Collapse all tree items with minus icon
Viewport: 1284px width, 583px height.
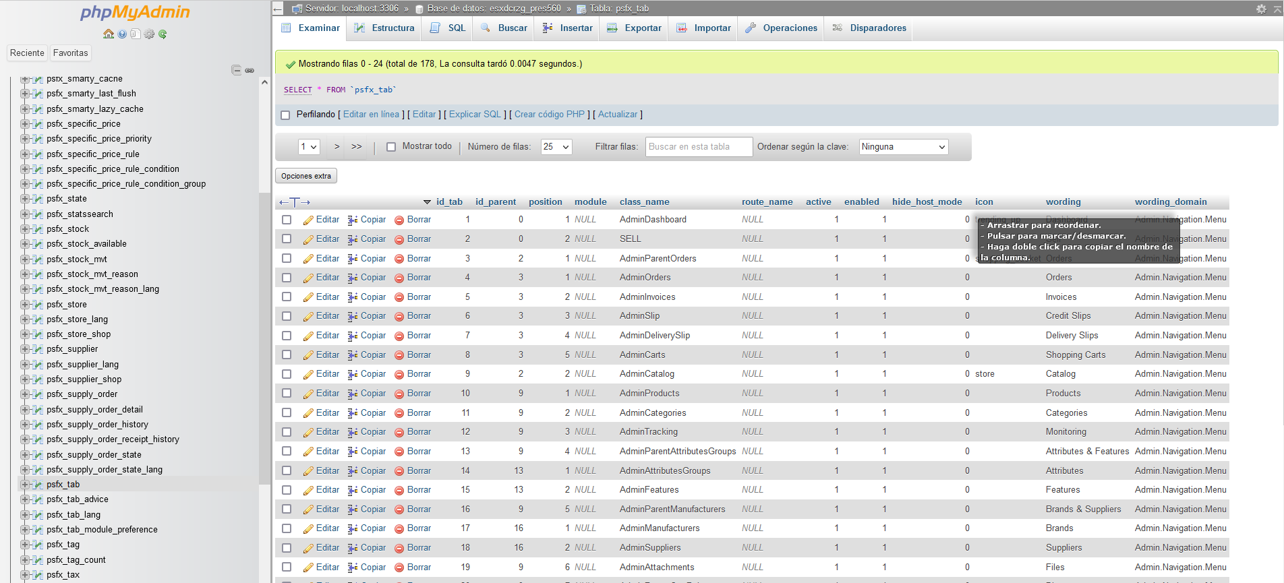tap(236, 70)
